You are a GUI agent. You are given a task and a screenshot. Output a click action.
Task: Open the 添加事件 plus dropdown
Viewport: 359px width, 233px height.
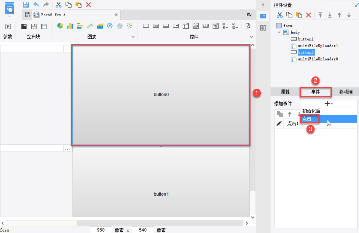tap(328, 104)
